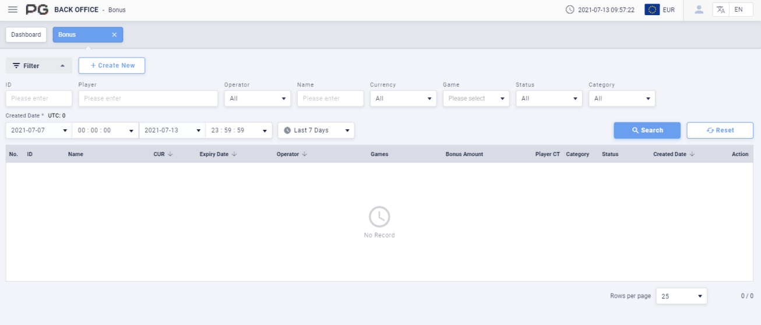Sort by CUR column arrow

click(170, 154)
